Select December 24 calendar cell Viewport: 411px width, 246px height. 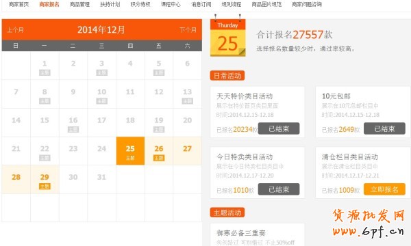pyautogui.click(x=101, y=151)
